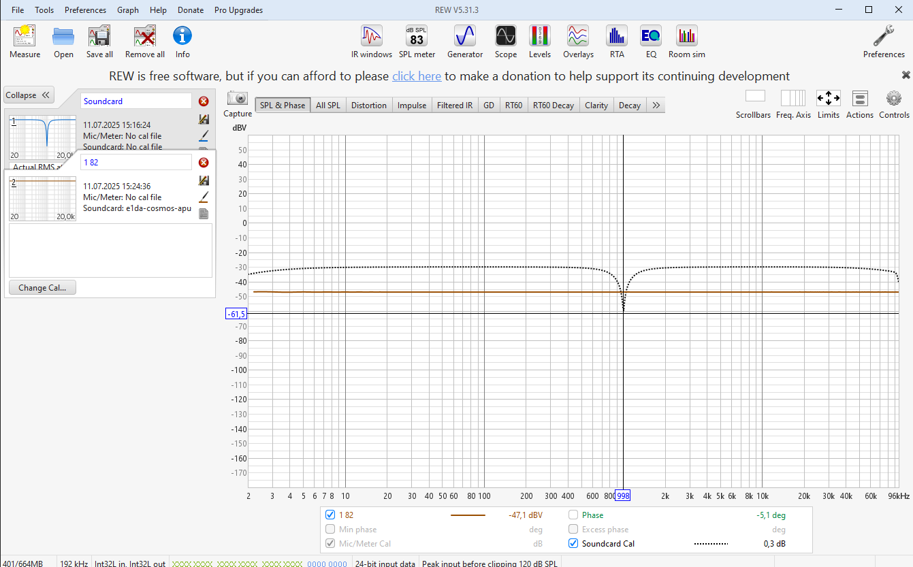Edit the '1 82' measurement name field
The image size is (913, 567).
(x=136, y=162)
